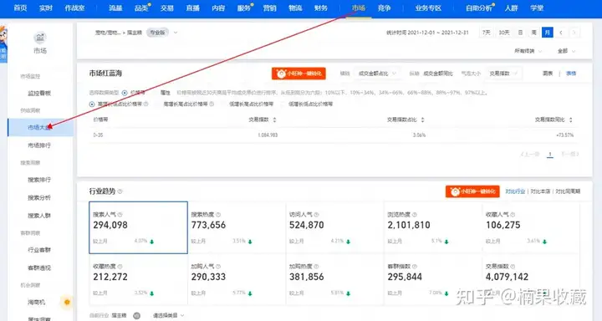The image size is (602, 321).
Task: Select the 30天 time range button
Action: pyautogui.click(x=504, y=33)
